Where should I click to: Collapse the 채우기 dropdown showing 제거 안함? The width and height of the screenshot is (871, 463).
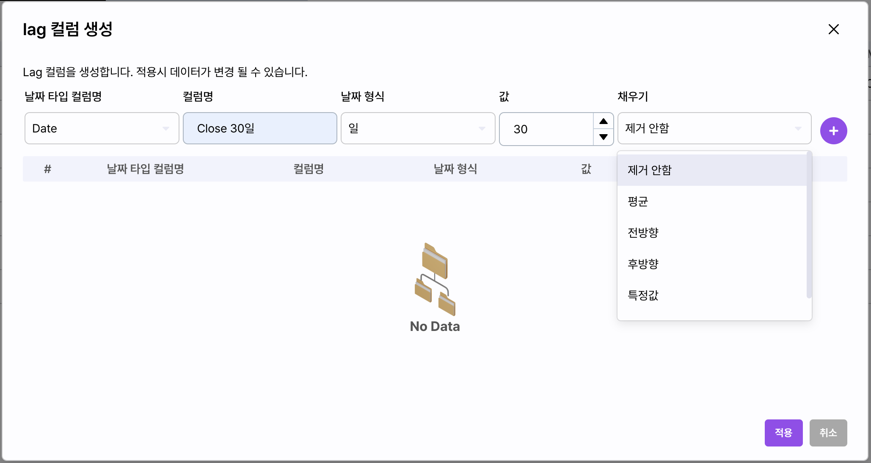point(714,128)
